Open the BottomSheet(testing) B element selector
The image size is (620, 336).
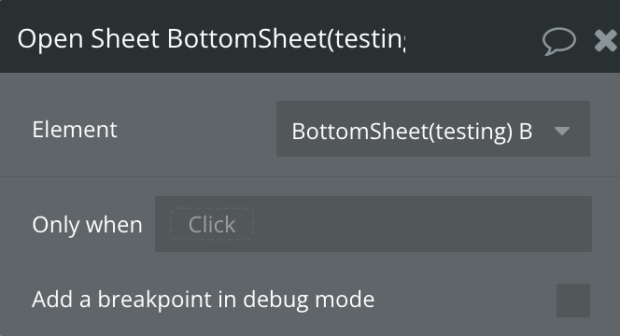433,129
